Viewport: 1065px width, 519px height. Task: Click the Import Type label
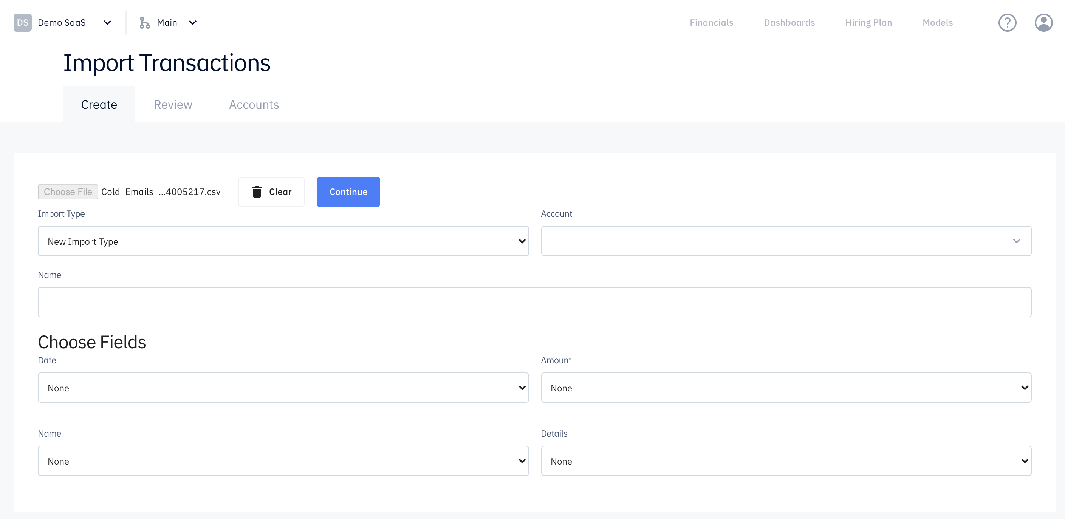[61, 214]
